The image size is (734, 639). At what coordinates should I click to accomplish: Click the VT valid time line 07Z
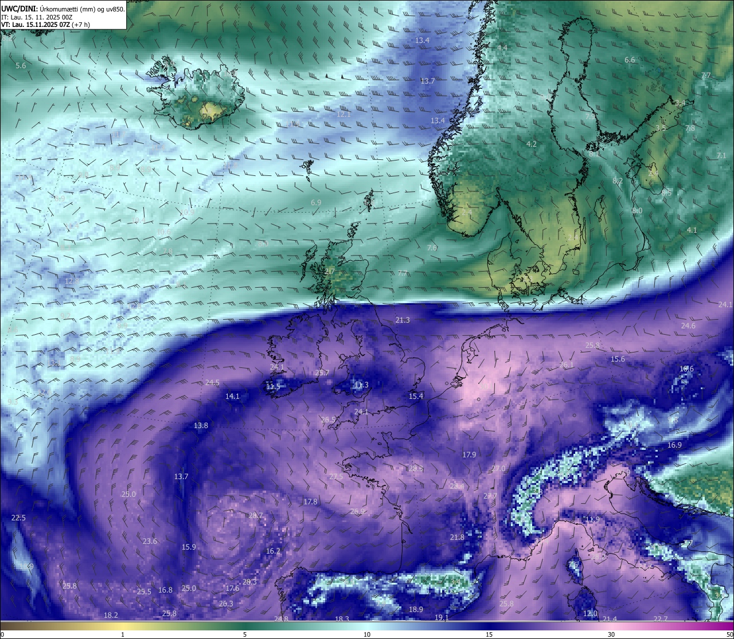[46, 25]
